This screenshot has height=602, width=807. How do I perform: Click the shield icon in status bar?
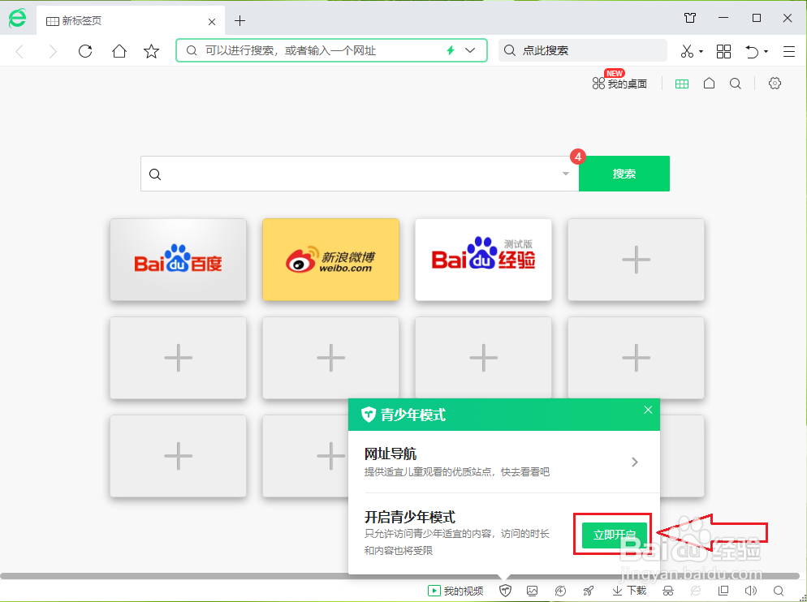pos(505,591)
